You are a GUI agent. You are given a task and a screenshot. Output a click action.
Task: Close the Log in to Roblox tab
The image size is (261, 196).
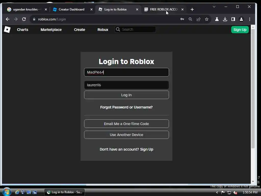[137, 9]
